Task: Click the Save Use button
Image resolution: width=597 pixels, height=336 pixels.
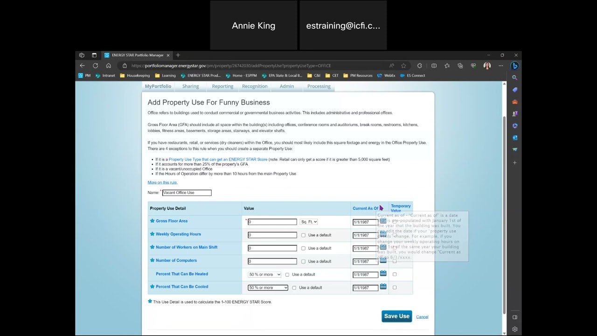Action: point(397,316)
